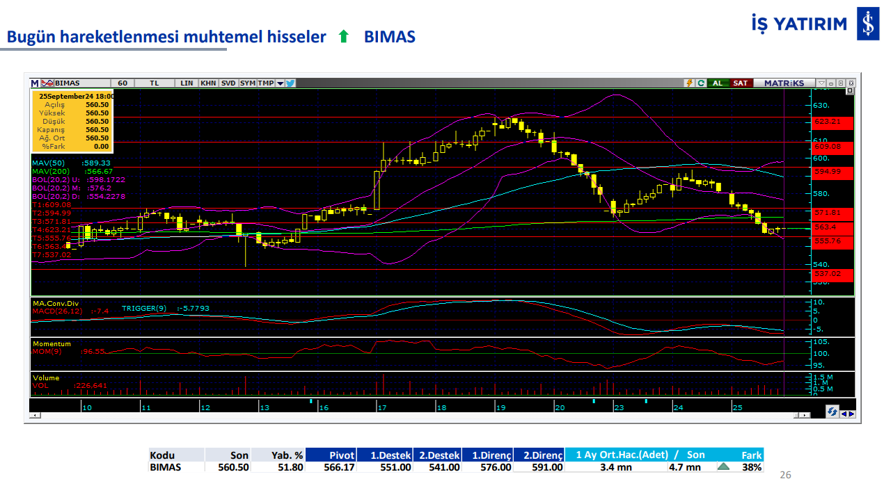Viewport: 884px width, 488px height.
Task: Open the dropdown arrow after TMP
Action: click(280, 83)
